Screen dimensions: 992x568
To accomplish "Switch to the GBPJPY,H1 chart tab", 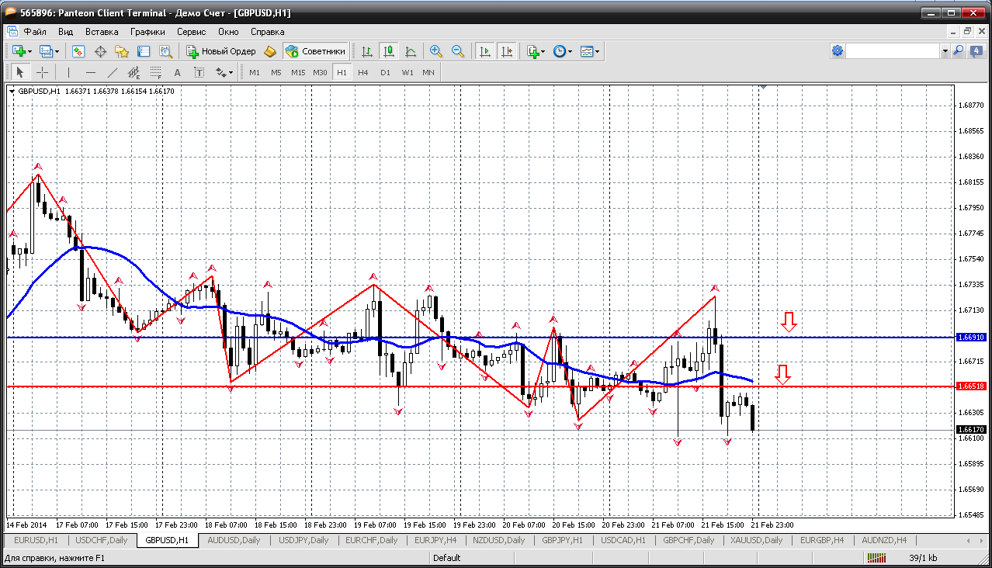I will tap(564, 540).
